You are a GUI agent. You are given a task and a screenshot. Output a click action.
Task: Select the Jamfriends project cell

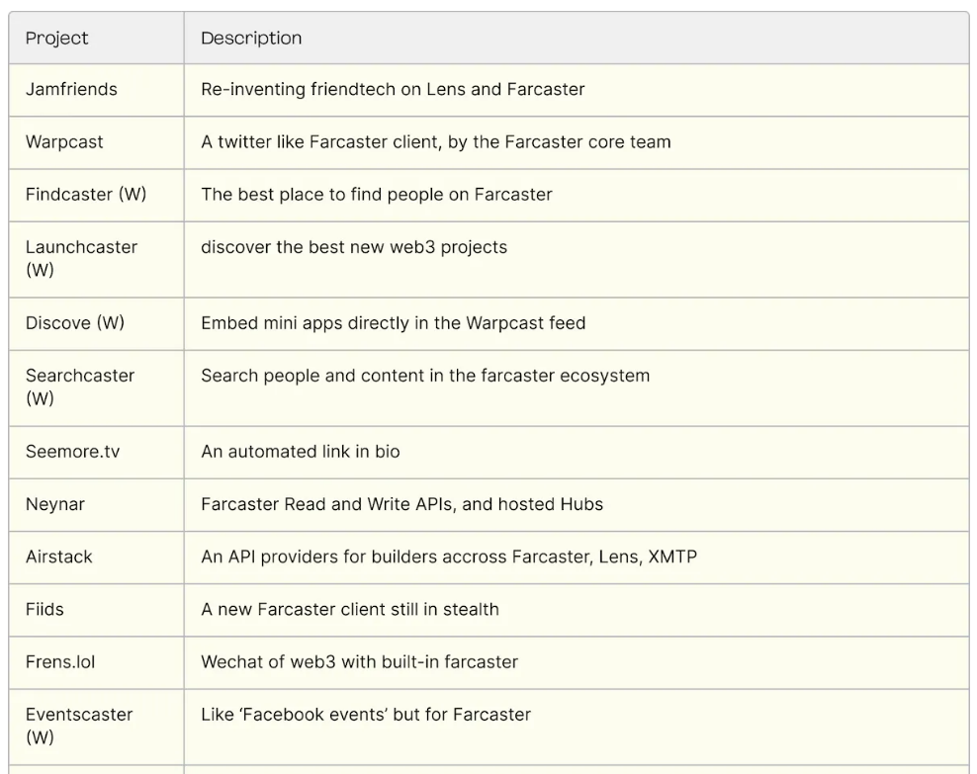(x=71, y=90)
